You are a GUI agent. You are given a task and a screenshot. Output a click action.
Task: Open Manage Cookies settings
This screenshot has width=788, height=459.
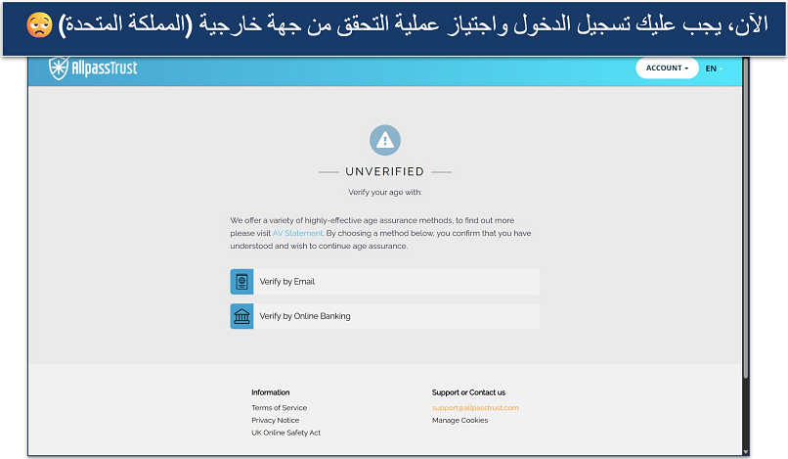click(x=460, y=420)
